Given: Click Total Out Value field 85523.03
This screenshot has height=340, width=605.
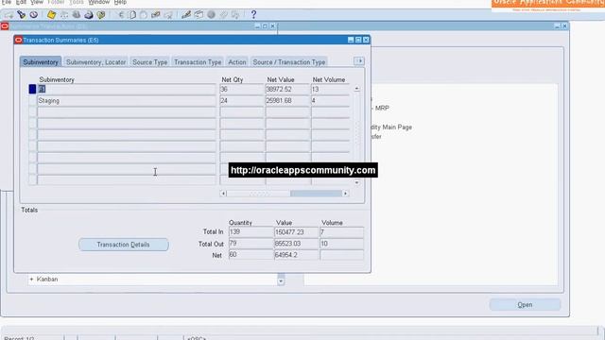Looking at the screenshot, I should tap(296, 244).
